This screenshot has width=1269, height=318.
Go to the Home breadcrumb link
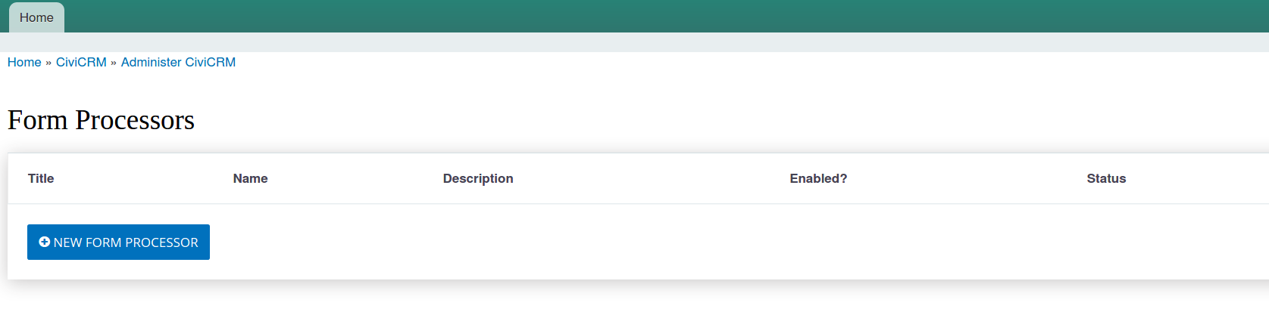pyautogui.click(x=24, y=62)
